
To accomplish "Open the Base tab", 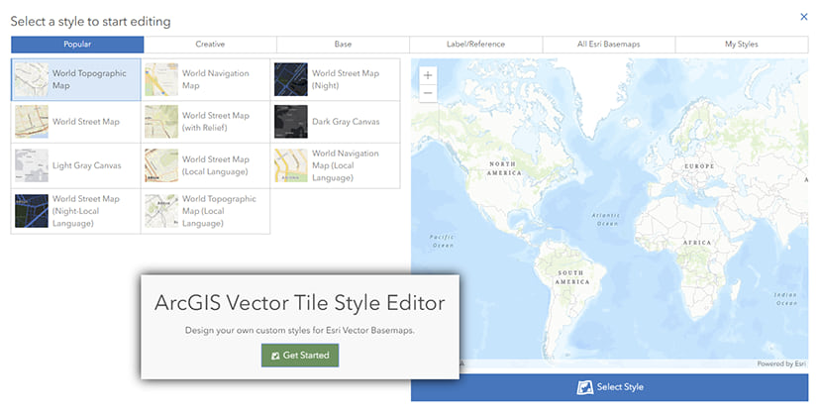I will point(343,45).
